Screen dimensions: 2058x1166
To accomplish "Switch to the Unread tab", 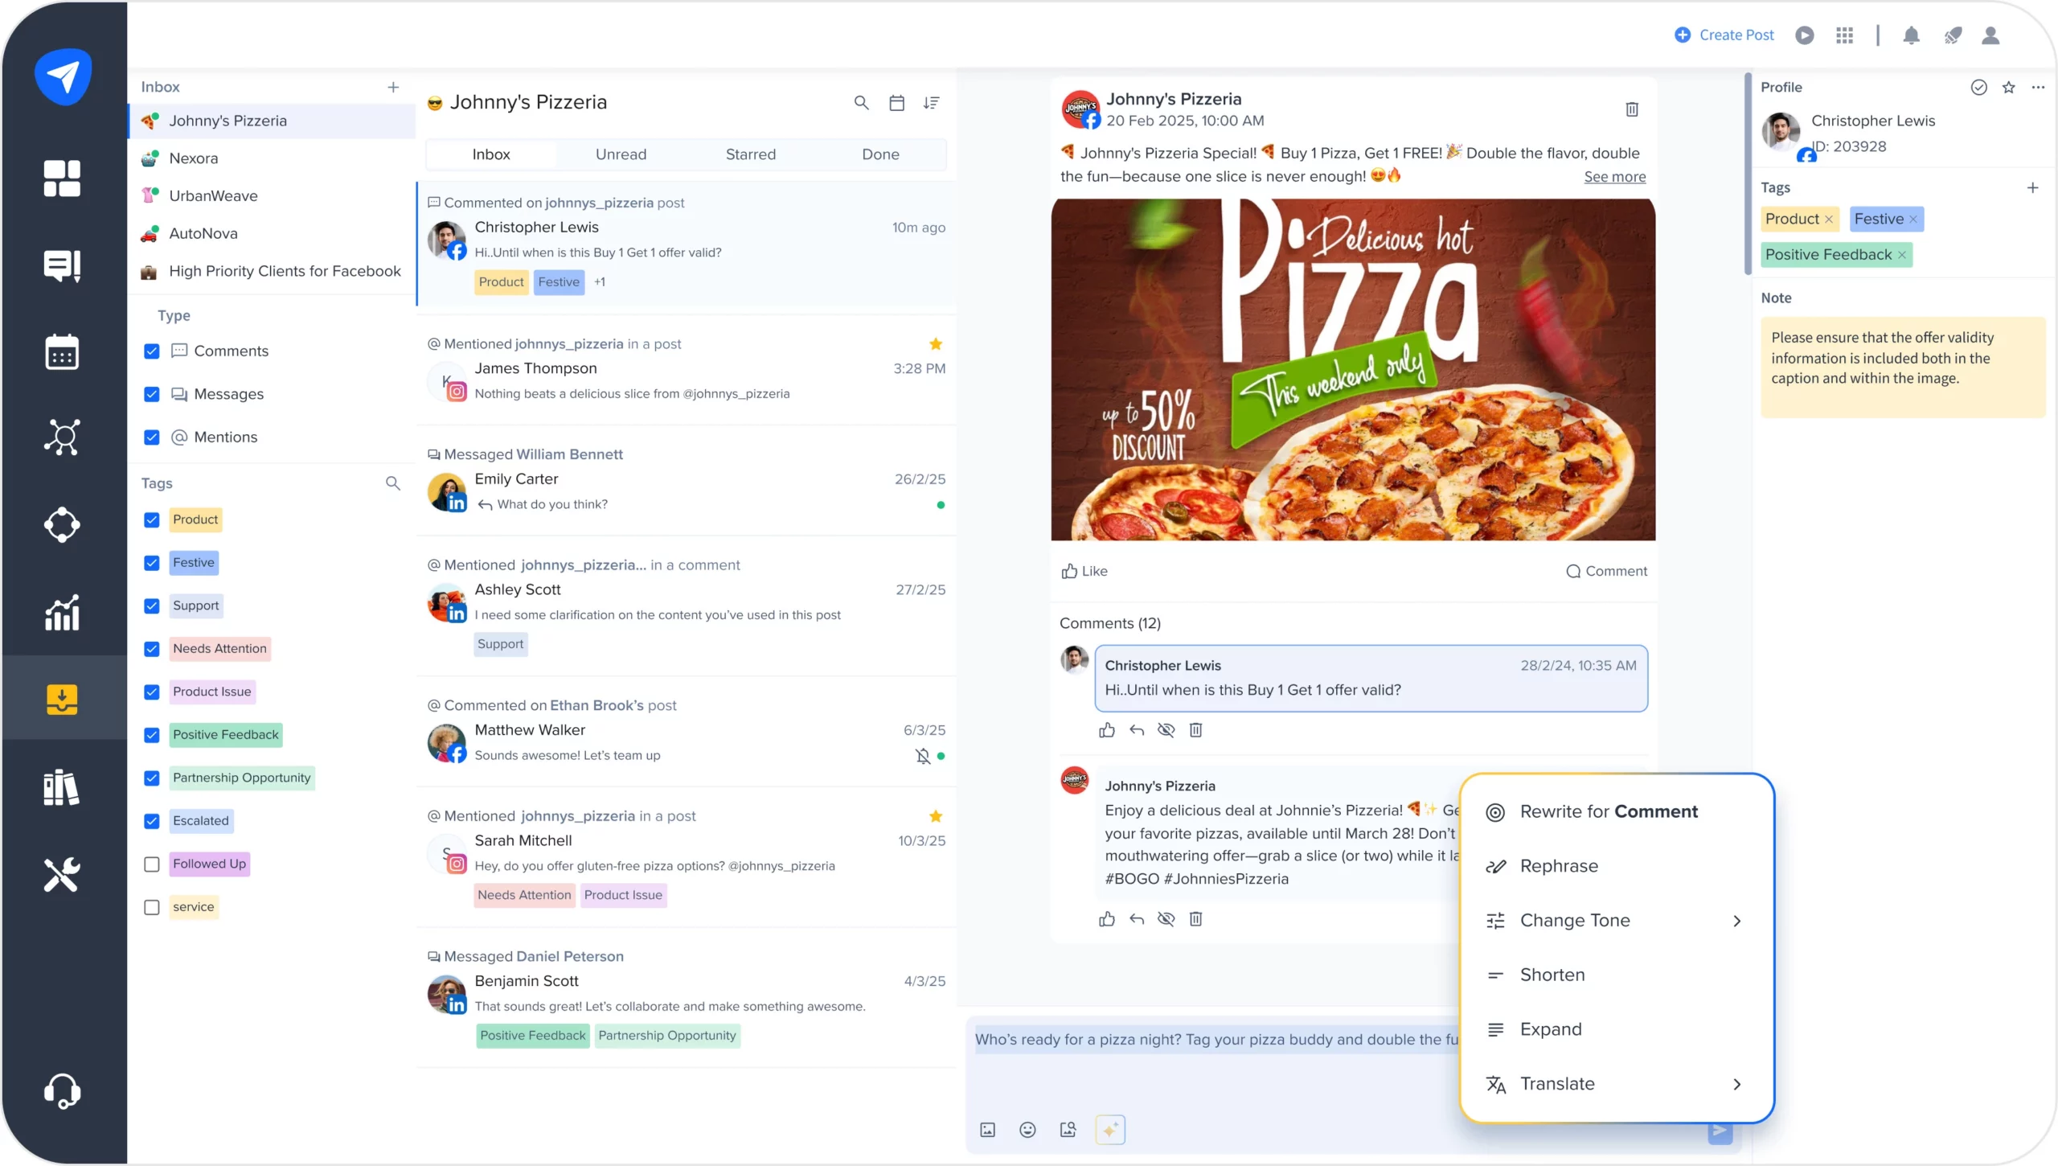I will [x=621, y=154].
